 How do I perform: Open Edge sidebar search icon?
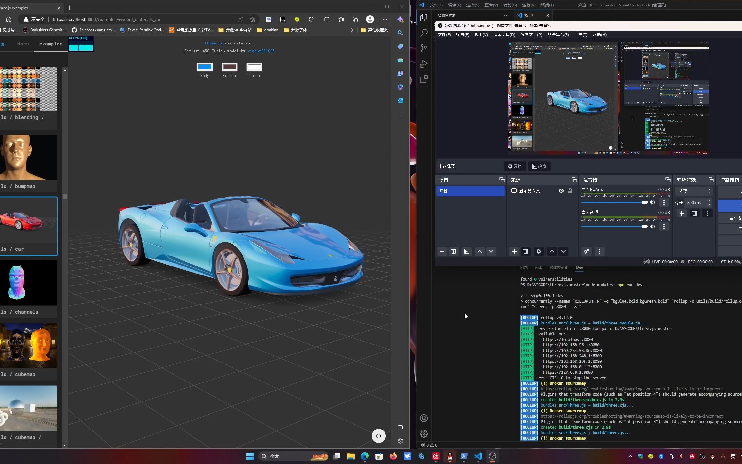(400, 33)
